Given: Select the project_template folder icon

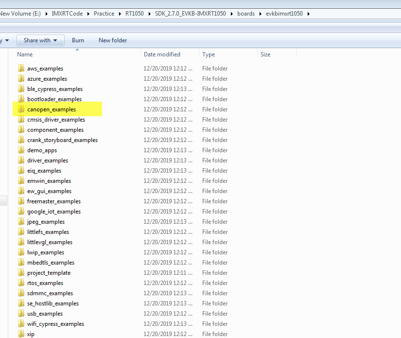Looking at the screenshot, I should [x=21, y=273].
